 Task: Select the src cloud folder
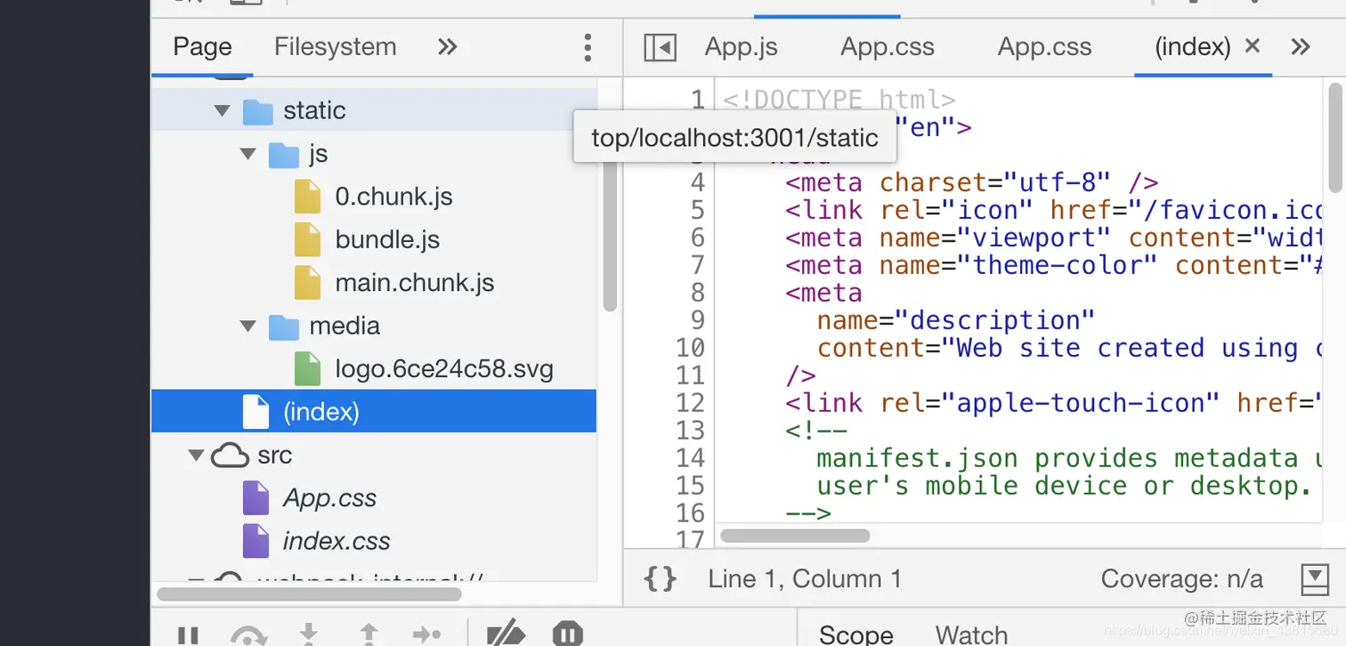click(274, 455)
